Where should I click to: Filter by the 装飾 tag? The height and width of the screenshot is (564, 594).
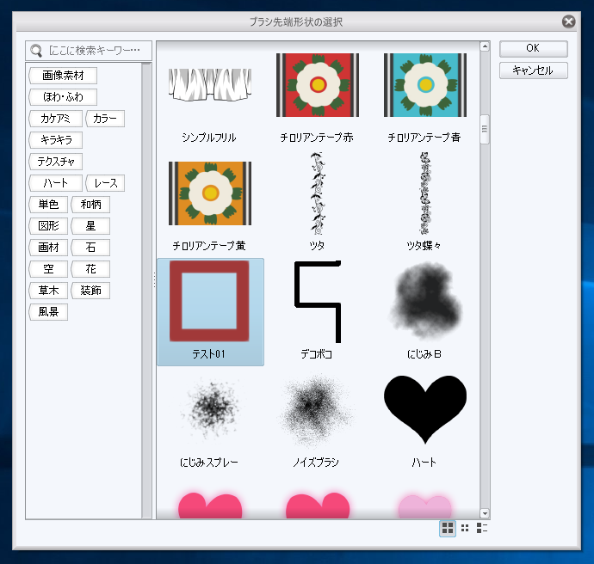90,291
